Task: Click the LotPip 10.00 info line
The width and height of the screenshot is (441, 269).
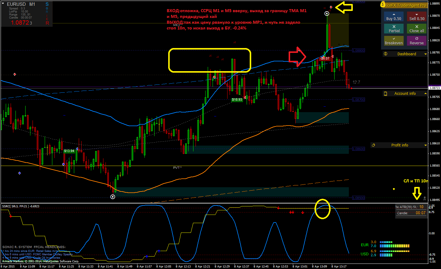Action: pyautogui.click(x=19, y=12)
